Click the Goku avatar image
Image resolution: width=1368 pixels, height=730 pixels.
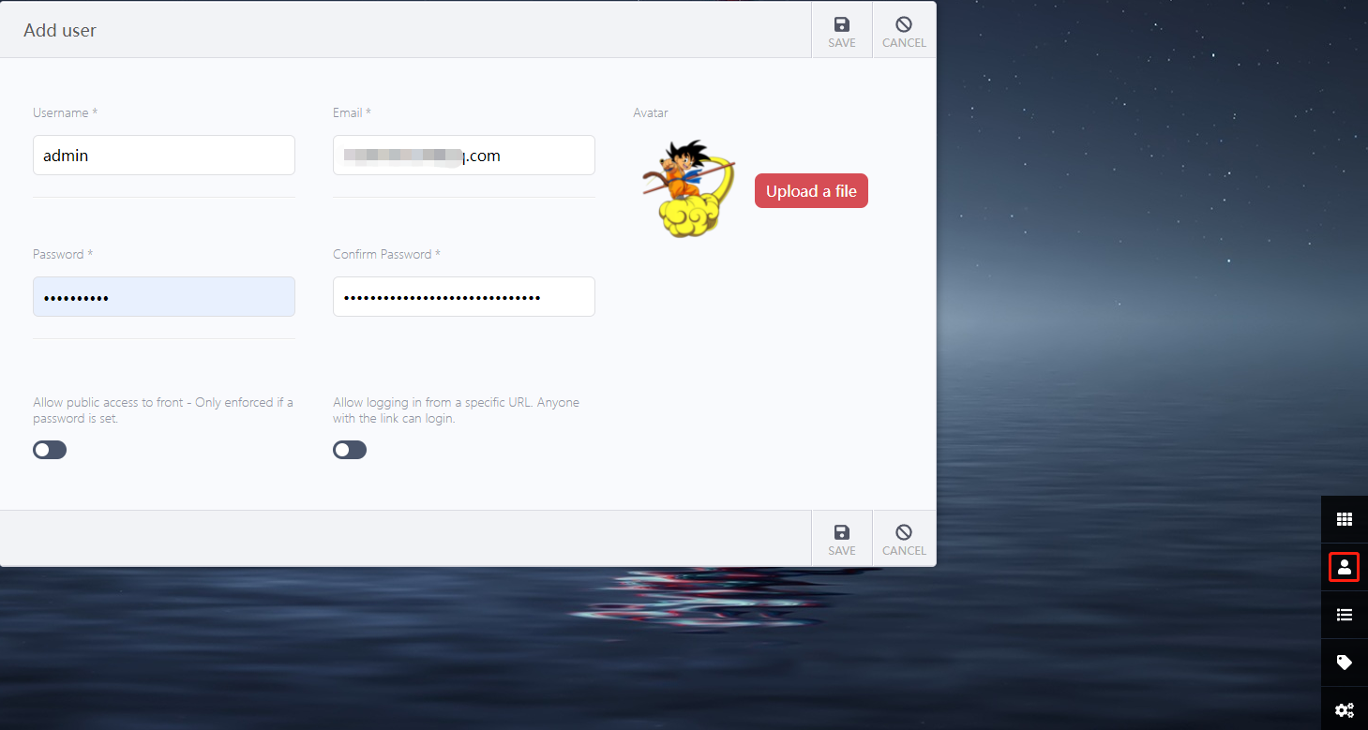pyautogui.click(x=687, y=187)
